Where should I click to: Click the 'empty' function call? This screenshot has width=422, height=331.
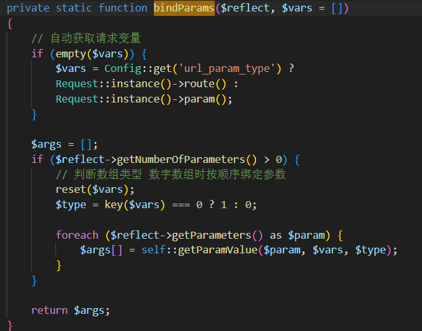pos(71,53)
